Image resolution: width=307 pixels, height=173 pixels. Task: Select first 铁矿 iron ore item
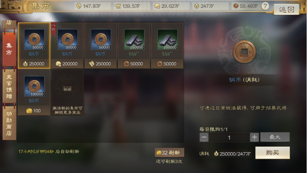coord(134,46)
